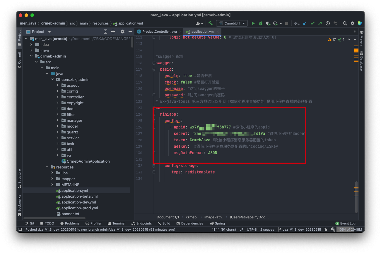
Task: Click the Debug bug icon
Action: coord(260,23)
